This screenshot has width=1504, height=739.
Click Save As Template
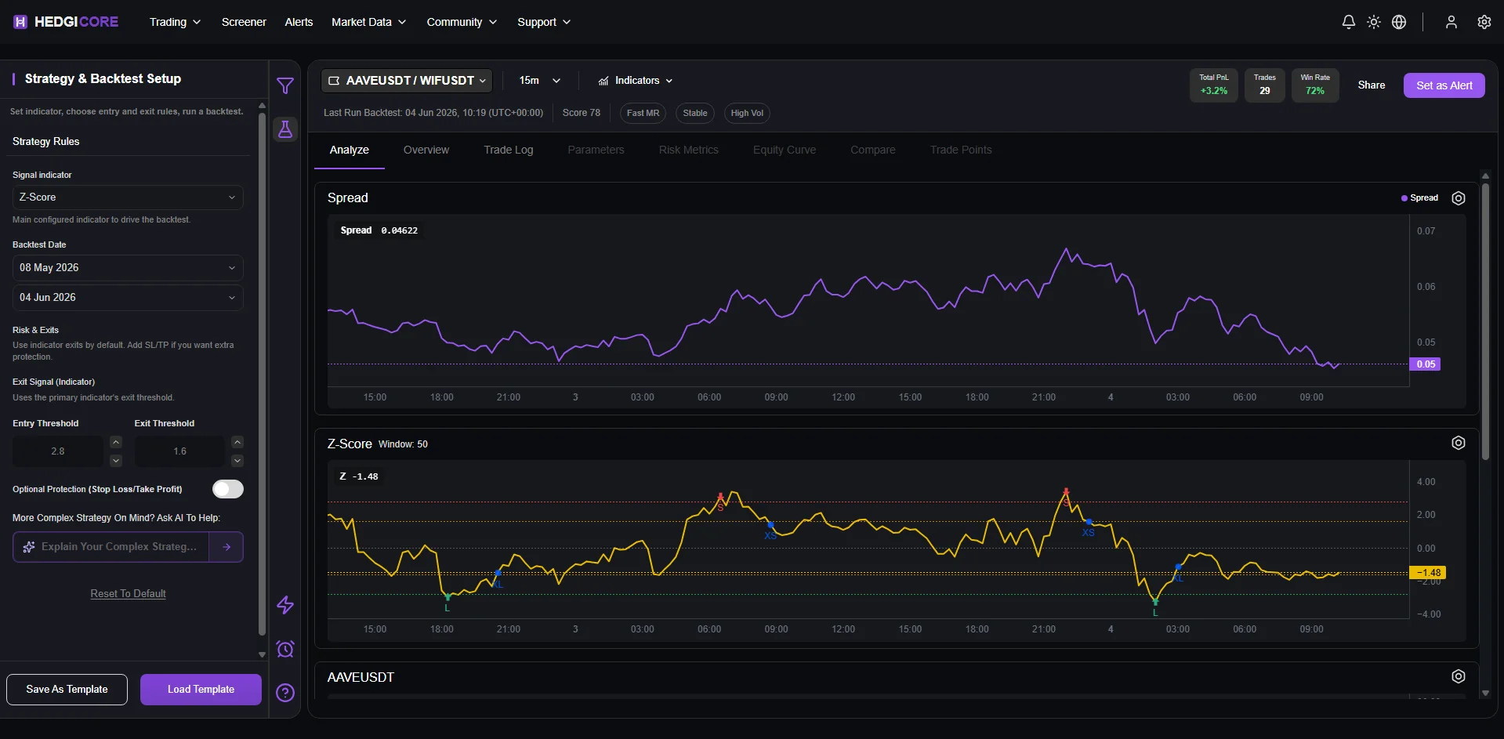click(x=67, y=690)
